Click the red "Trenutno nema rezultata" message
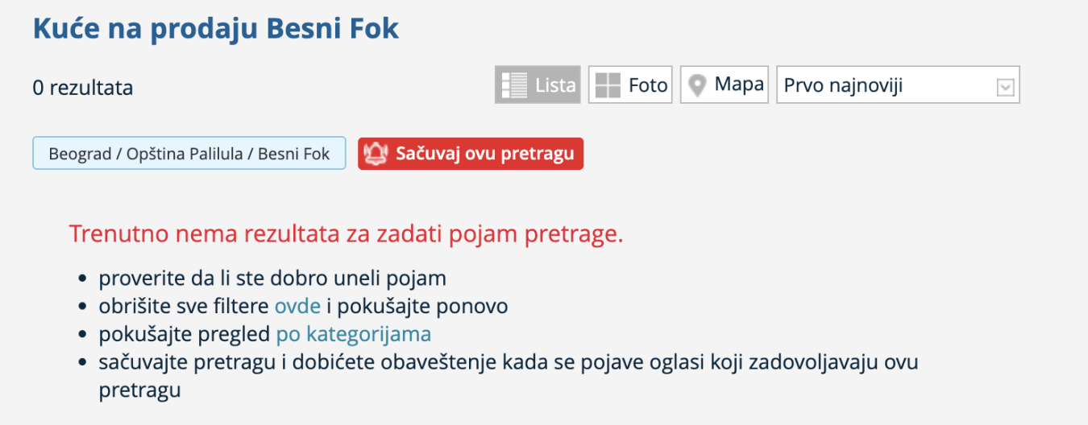This screenshot has height=425, width=1088. pyautogui.click(x=346, y=234)
